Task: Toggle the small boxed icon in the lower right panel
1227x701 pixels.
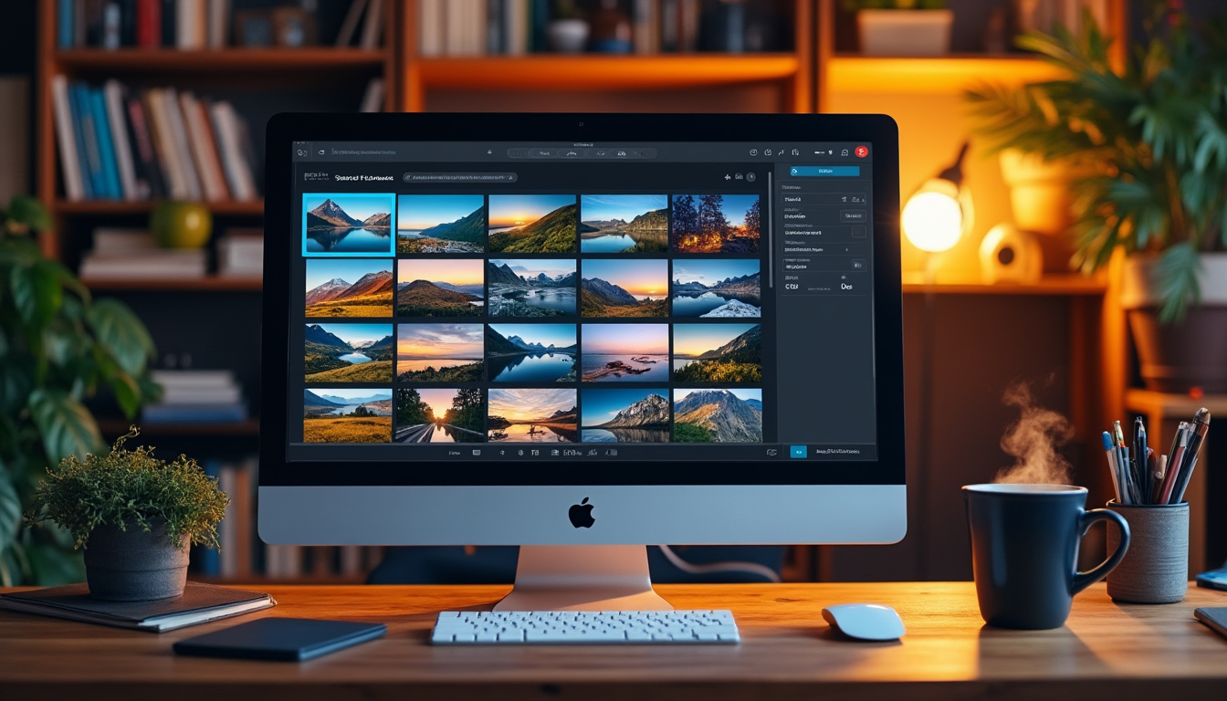Action: [857, 265]
